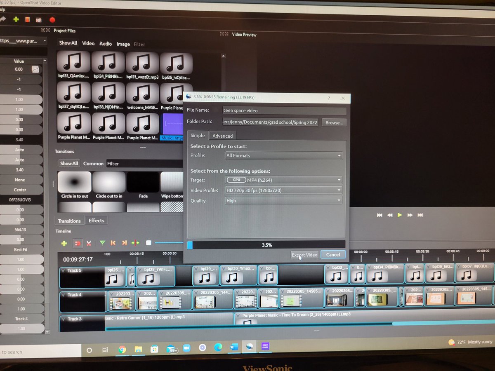Jump to next marker icon in timeline
This screenshot has height=371, width=495.
pos(124,243)
